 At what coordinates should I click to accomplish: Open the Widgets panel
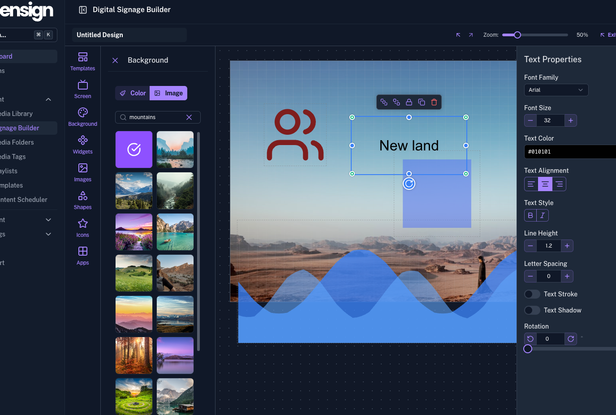coord(82,145)
